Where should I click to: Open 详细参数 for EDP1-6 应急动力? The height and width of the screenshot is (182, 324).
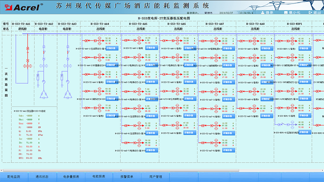[305, 132]
